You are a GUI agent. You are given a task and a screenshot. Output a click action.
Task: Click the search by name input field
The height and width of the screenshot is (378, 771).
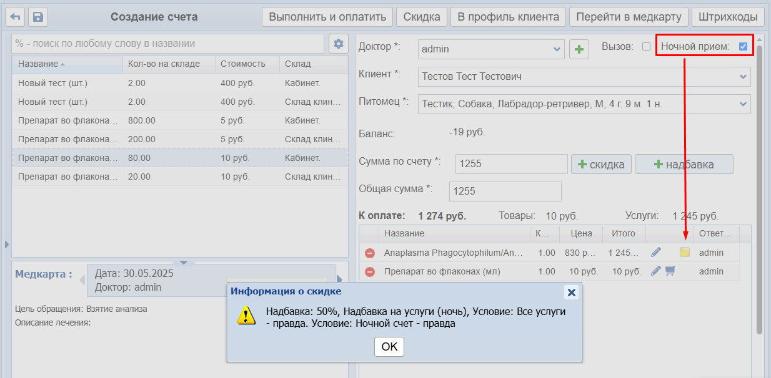coord(169,44)
